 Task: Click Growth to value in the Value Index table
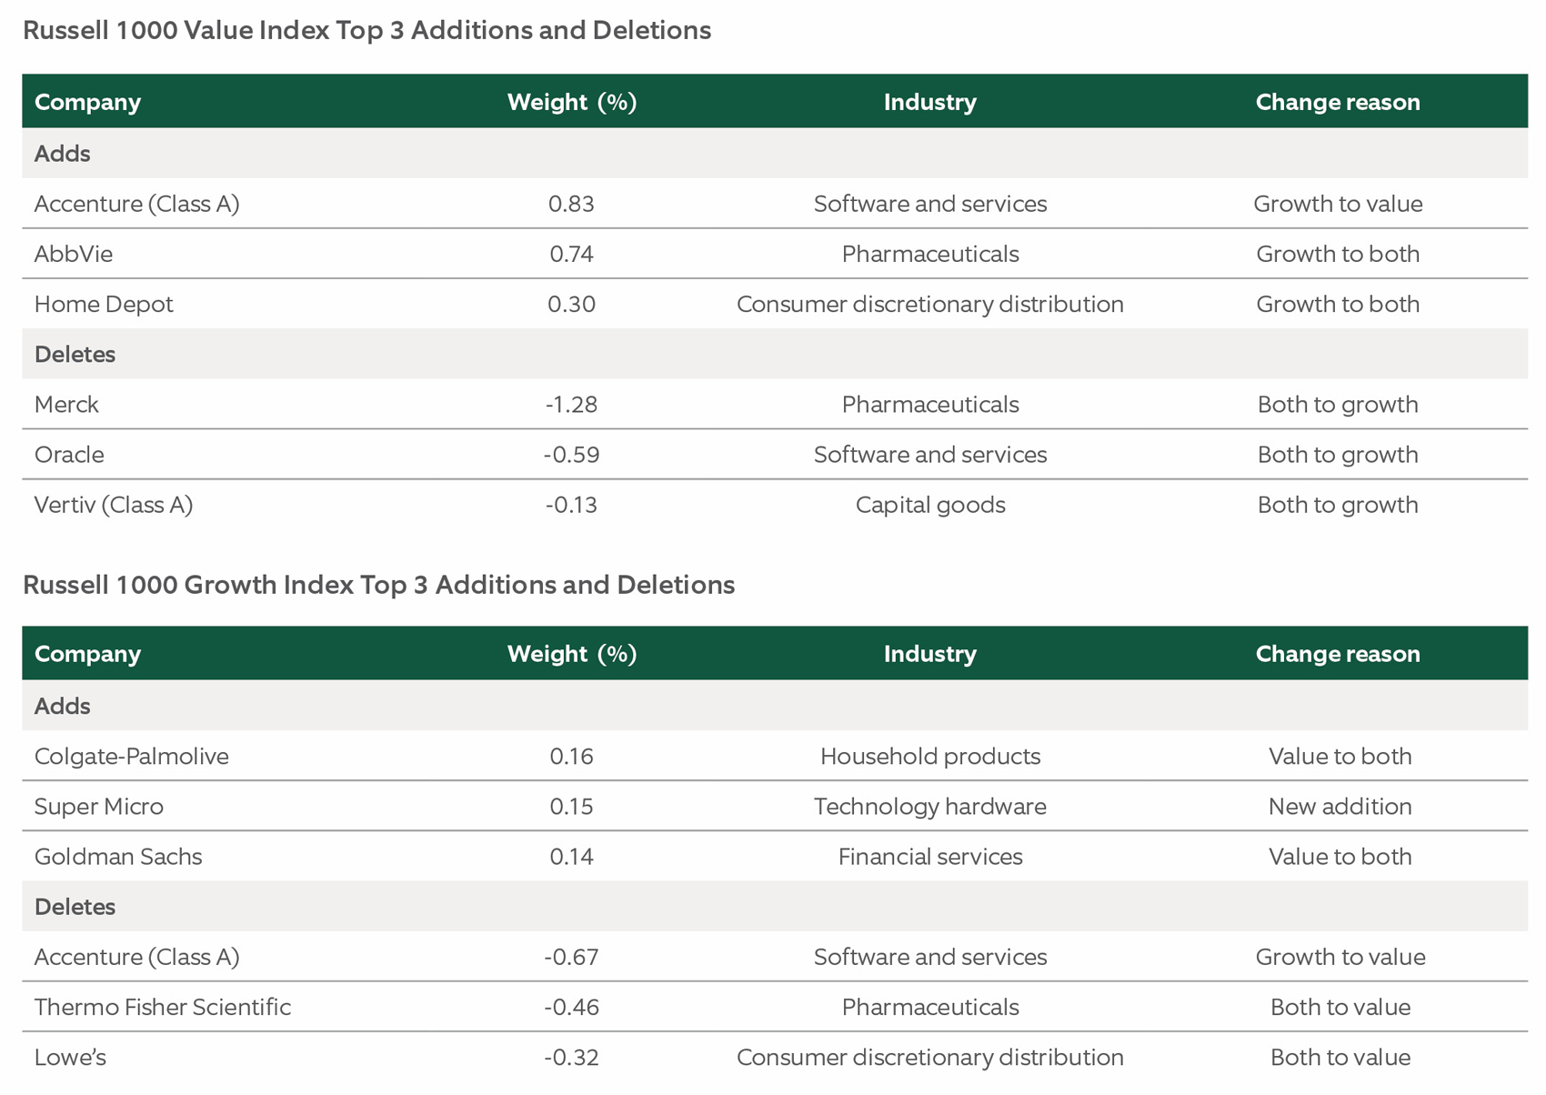[x=1338, y=204]
